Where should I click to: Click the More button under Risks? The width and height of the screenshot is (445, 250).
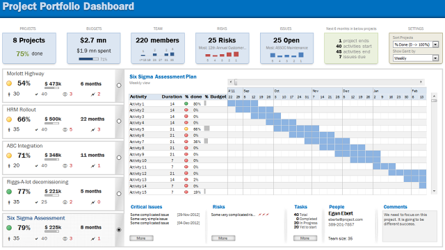tap(223, 238)
